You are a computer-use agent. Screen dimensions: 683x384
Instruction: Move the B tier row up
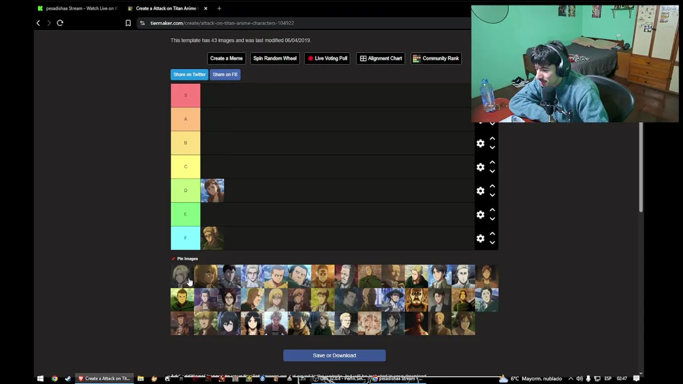pos(493,139)
